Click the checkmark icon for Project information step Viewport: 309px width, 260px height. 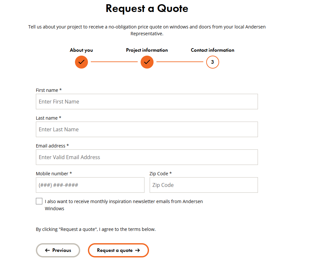tap(147, 62)
